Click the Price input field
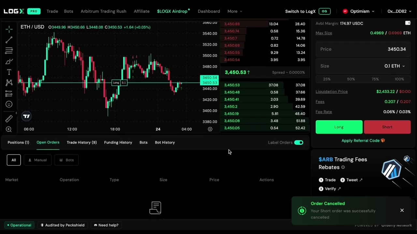Screen dimensions: 417x234 (x=363, y=49)
